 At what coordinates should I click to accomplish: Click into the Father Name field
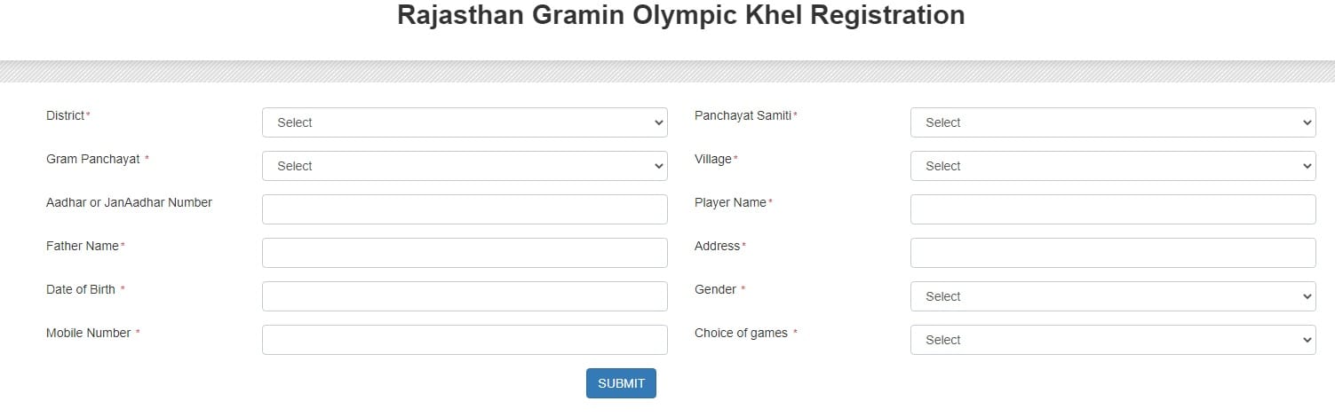pyautogui.click(x=464, y=253)
